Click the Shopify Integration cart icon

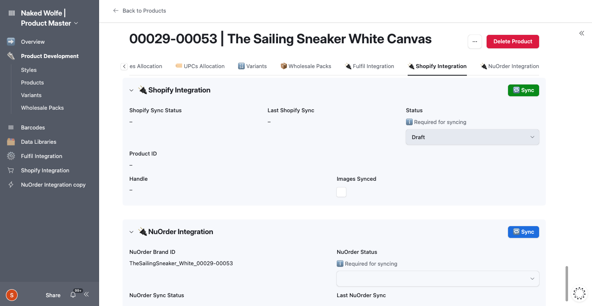click(11, 170)
